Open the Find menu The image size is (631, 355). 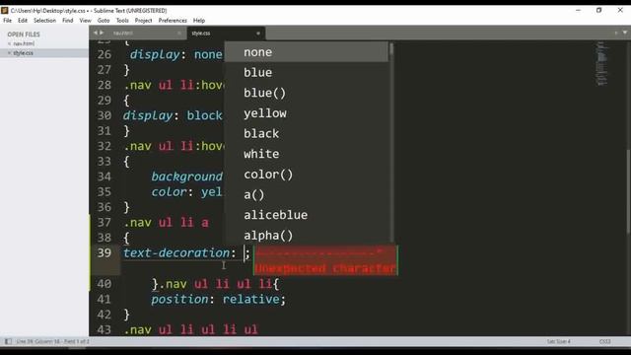pyautogui.click(x=68, y=21)
